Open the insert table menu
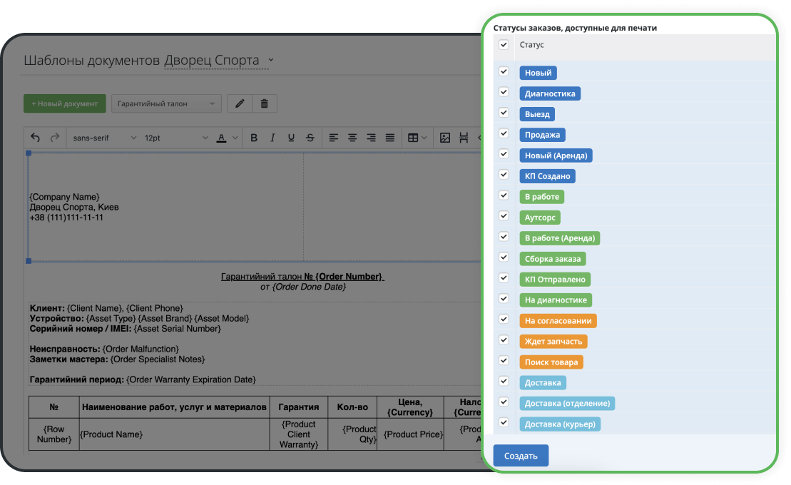Viewport: 791px width, 485px height. [417, 138]
